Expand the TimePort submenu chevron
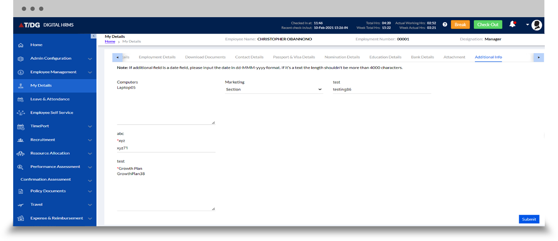The width and height of the screenshot is (558, 241). pos(90,126)
